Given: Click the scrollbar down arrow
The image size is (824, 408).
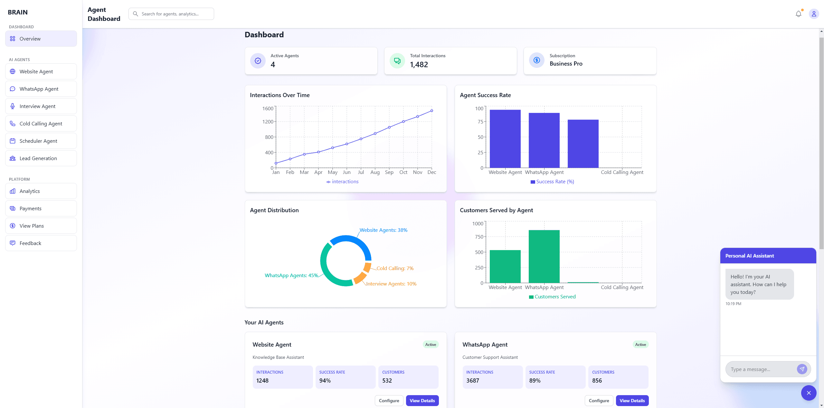Looking at the screenshot, I should [x=821, y=405].
